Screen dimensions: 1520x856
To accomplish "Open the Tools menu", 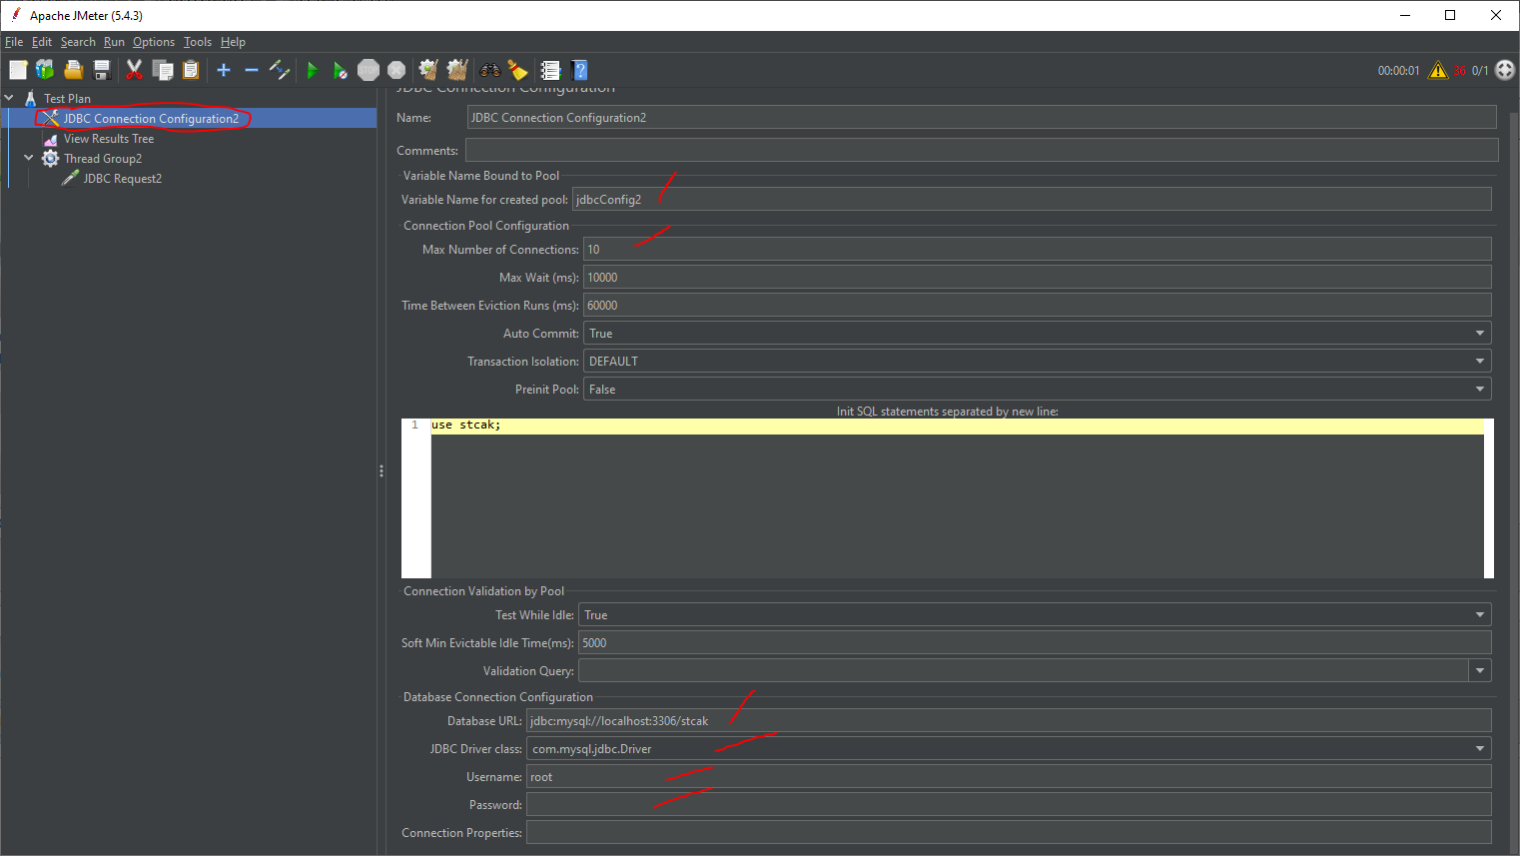I will (x=198, y=42).
